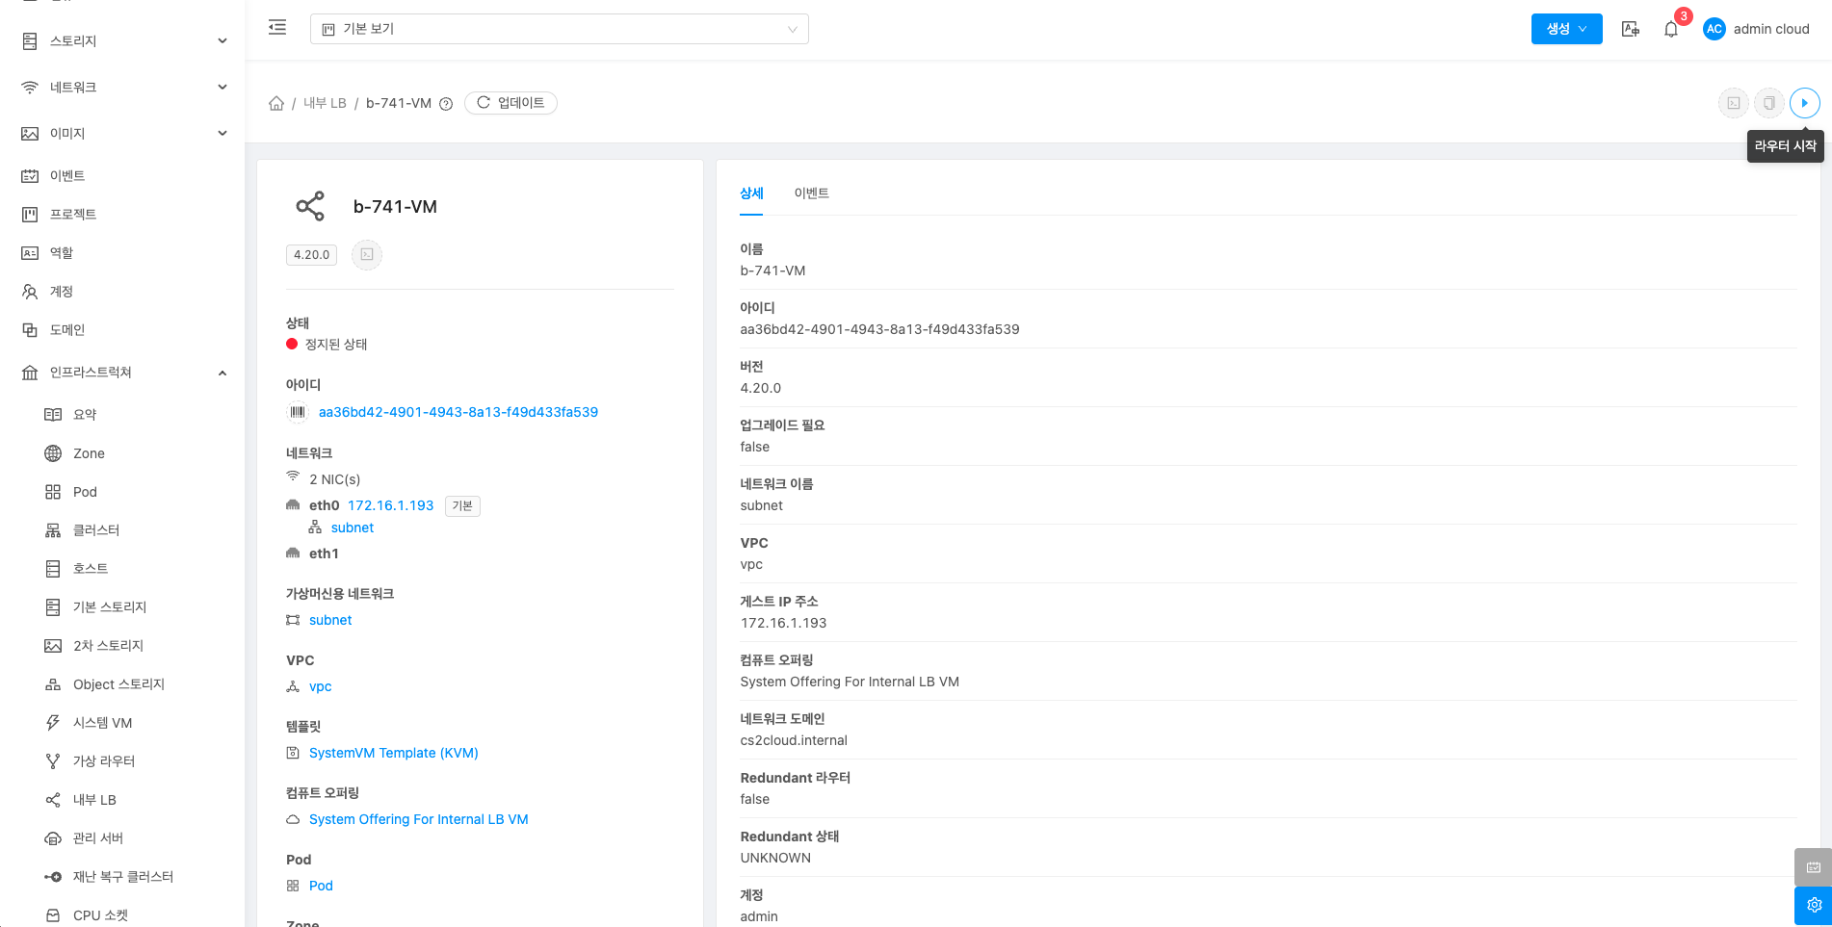Screen dimensions: 1832x927
Task: Click the language translate icon
Action: tap(1630, 29)
